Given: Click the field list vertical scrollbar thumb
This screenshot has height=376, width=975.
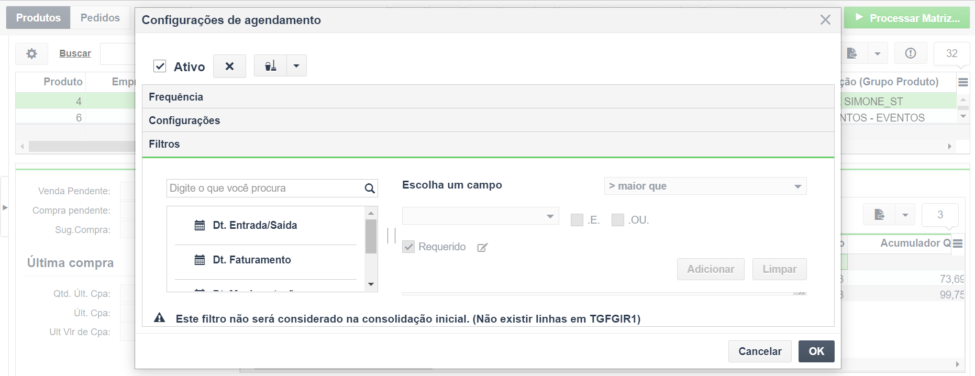Looking at the screenshot, I should [371, 236].
